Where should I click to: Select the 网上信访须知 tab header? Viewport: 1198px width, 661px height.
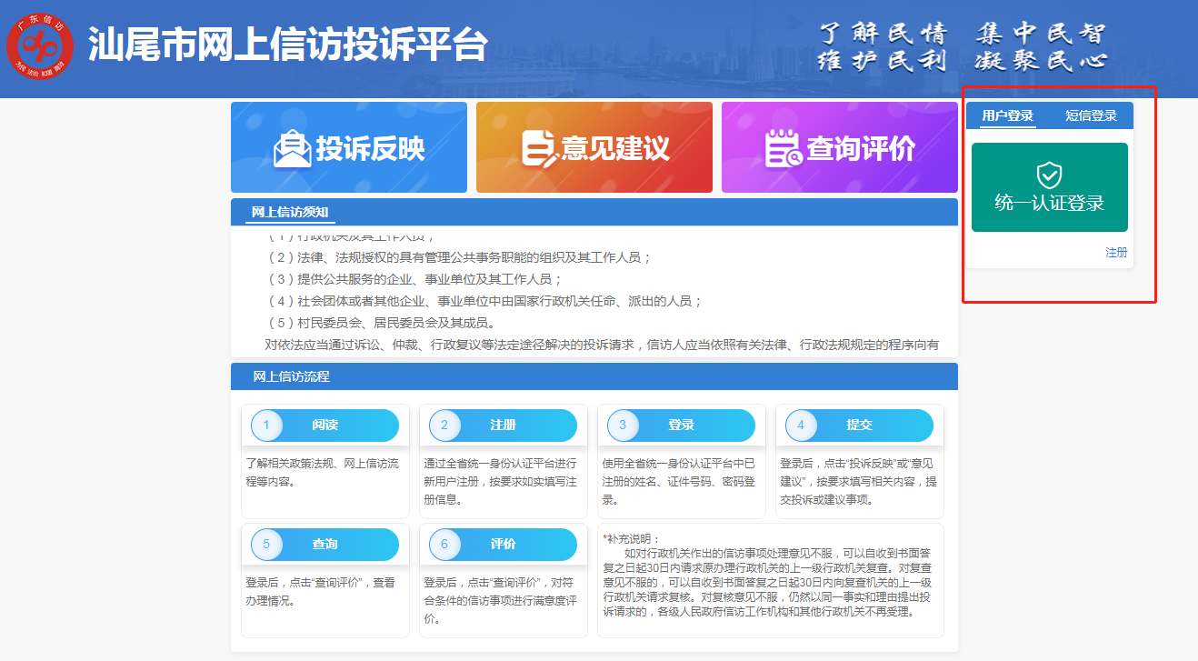pyautogui.click(x=290, y=213)
